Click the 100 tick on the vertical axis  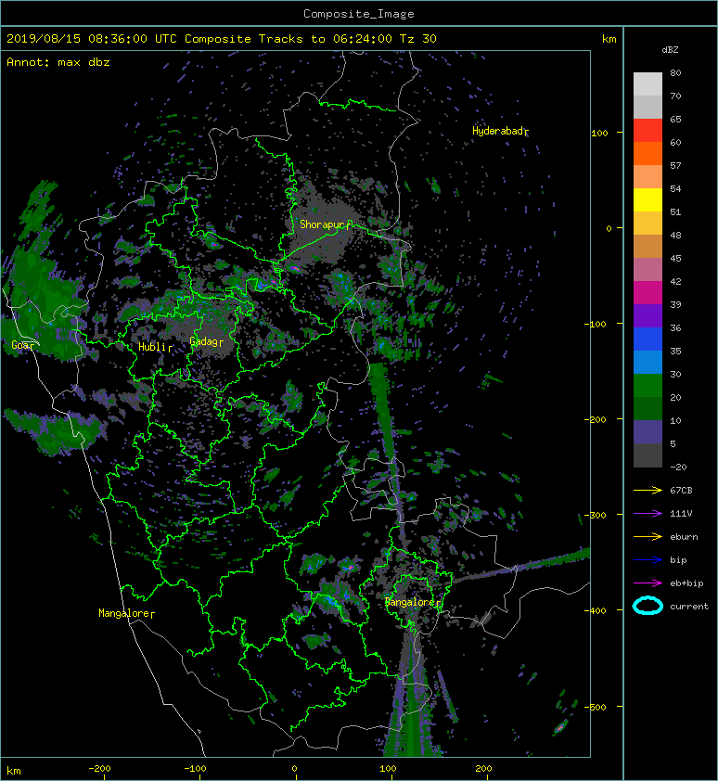click(599, 133)
